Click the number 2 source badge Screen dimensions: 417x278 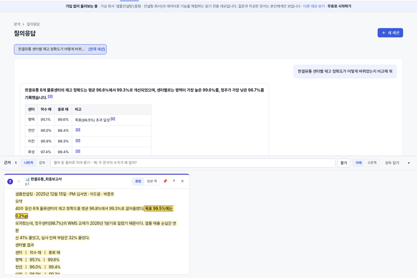[10, 181]
